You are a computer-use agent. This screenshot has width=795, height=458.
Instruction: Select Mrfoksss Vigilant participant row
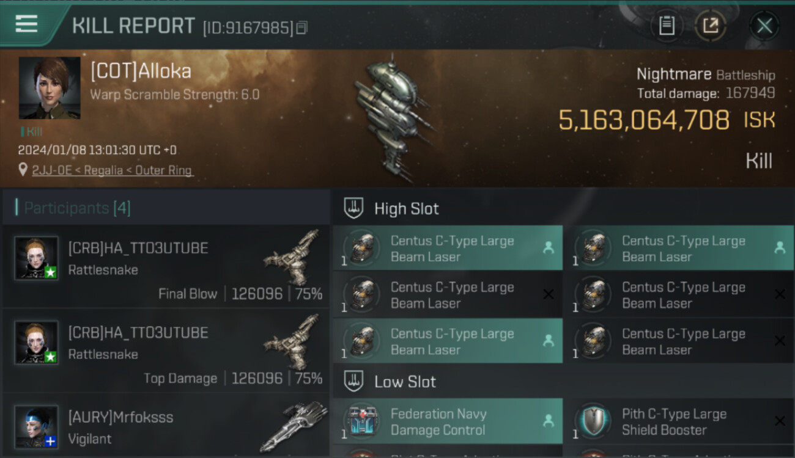click(x=165, y=426)
